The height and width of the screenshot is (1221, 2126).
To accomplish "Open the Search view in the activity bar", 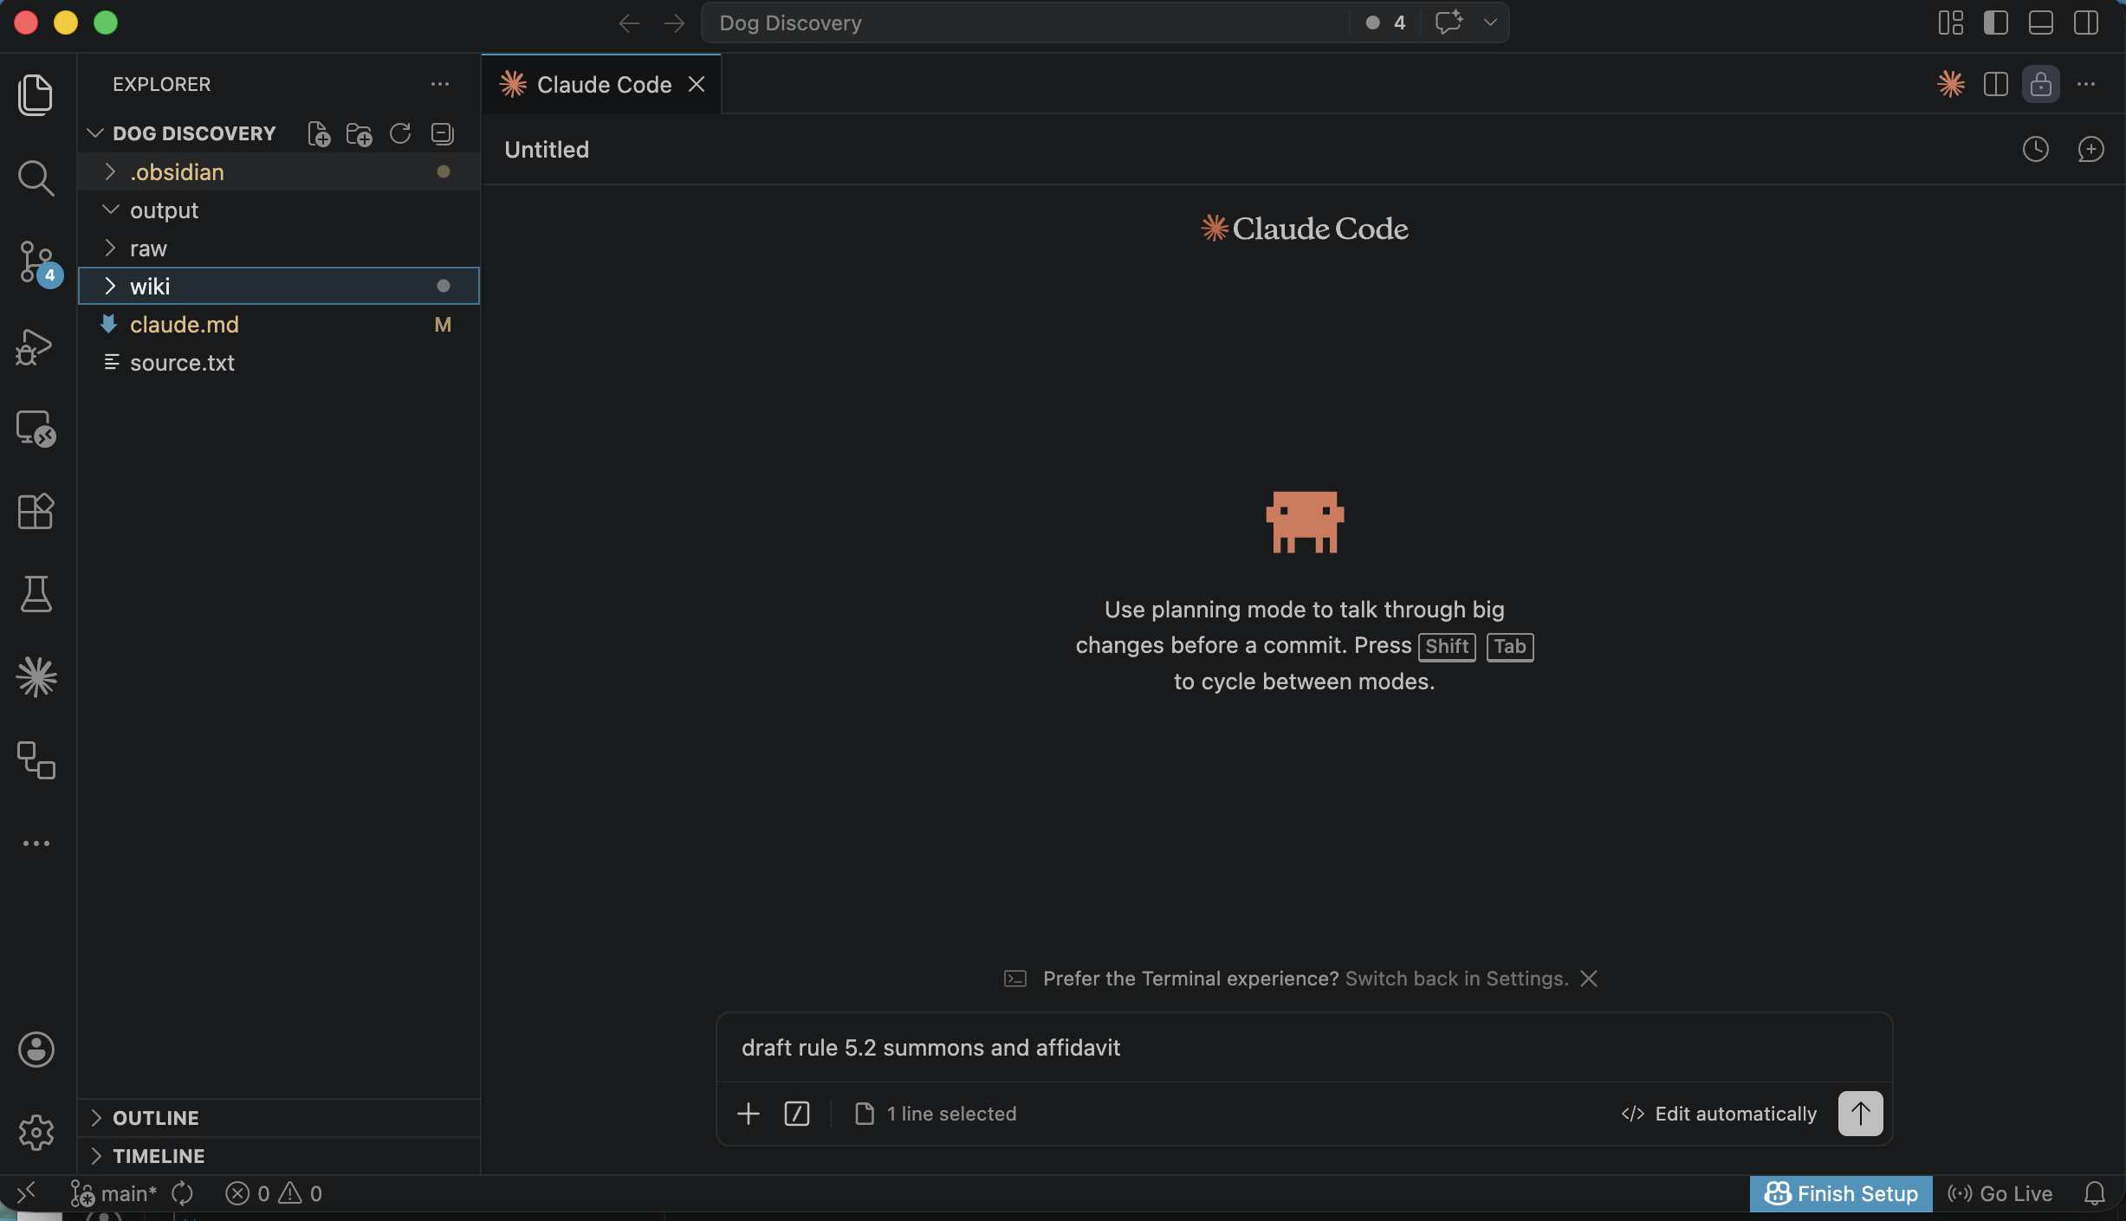I will click(x=36, y=178).
